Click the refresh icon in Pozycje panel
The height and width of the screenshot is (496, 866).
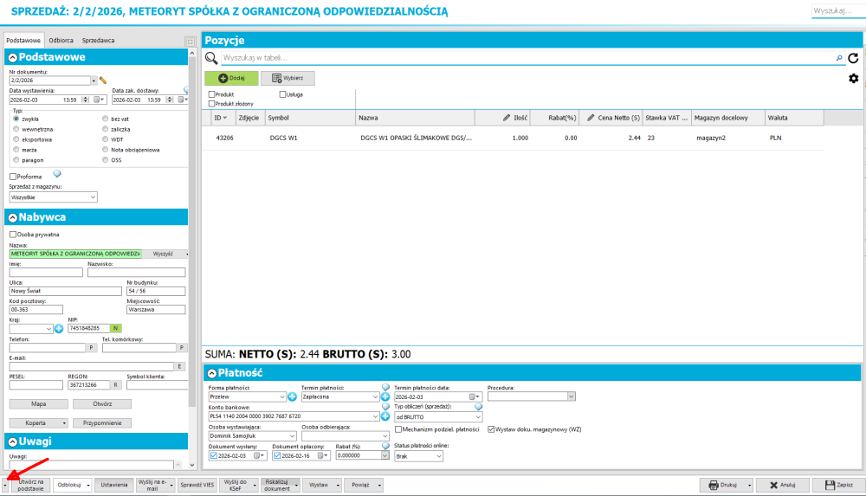coord(853,58)
